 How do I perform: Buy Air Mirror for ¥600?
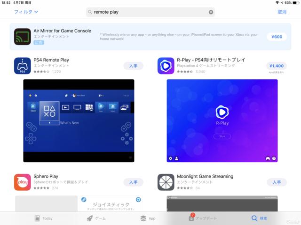(277, 37)
